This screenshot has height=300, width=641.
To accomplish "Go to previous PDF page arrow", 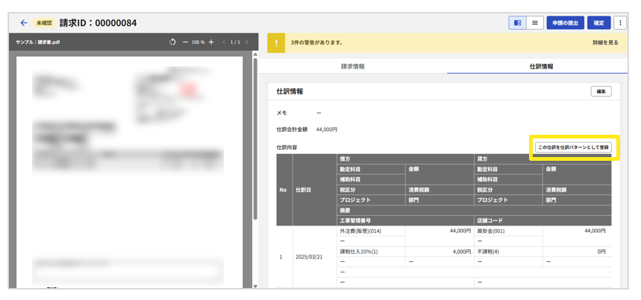I will coord(222,42).
